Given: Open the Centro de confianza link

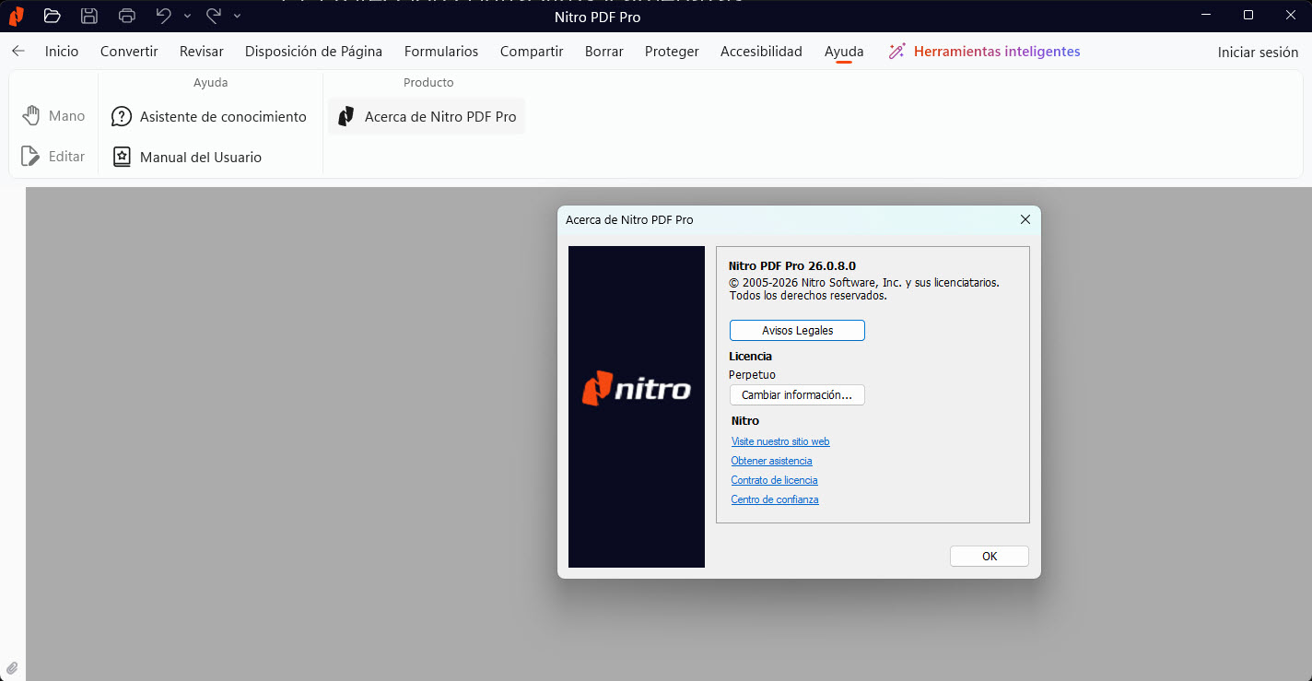Looking at the screenshot, I should coord(775,499).
